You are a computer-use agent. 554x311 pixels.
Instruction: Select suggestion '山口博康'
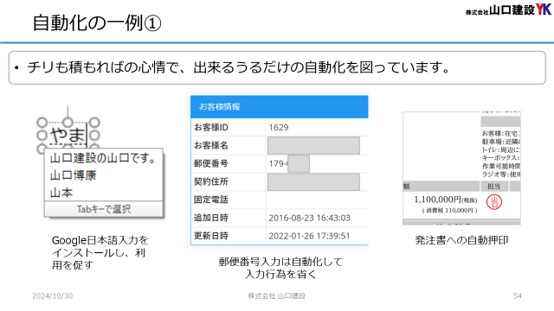coord(73,175)
